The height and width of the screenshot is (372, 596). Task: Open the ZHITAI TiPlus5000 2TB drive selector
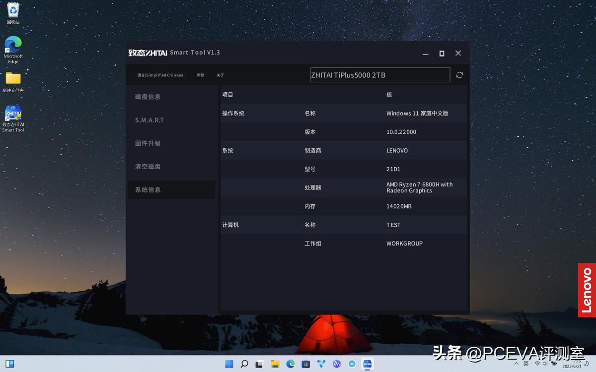tap(380, 75)
